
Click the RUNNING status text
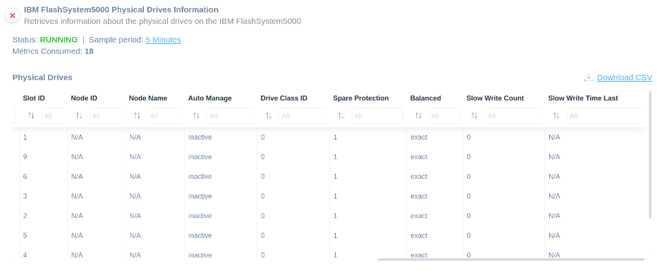(59, 40)
